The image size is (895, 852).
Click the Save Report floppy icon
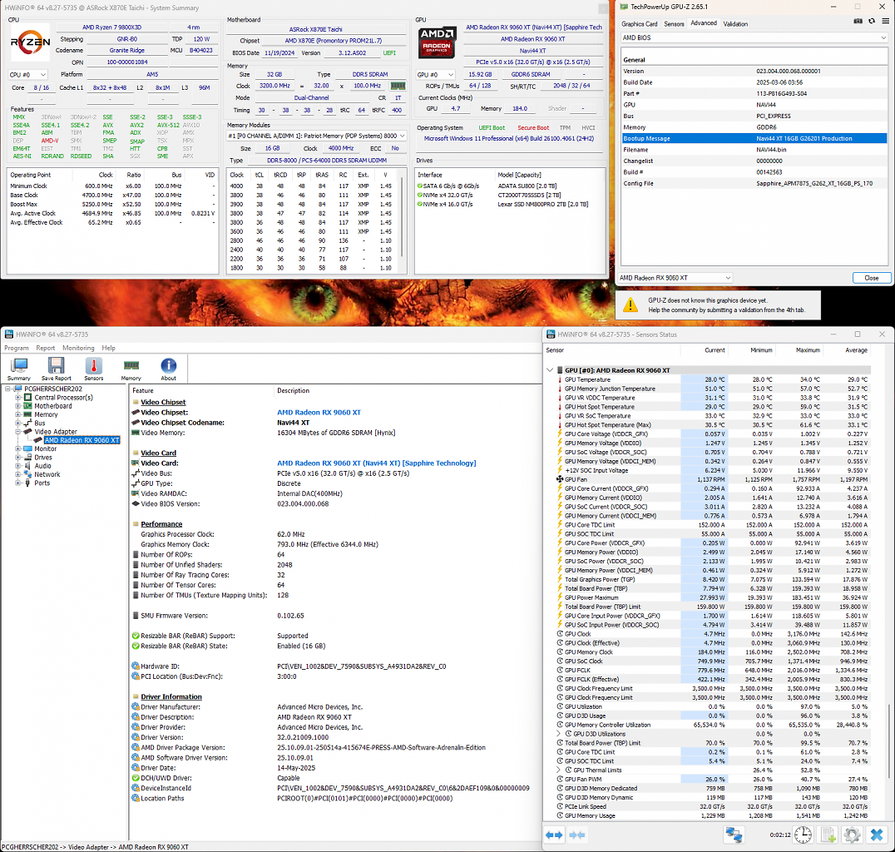pyautogui.click(x=56, y=369)
